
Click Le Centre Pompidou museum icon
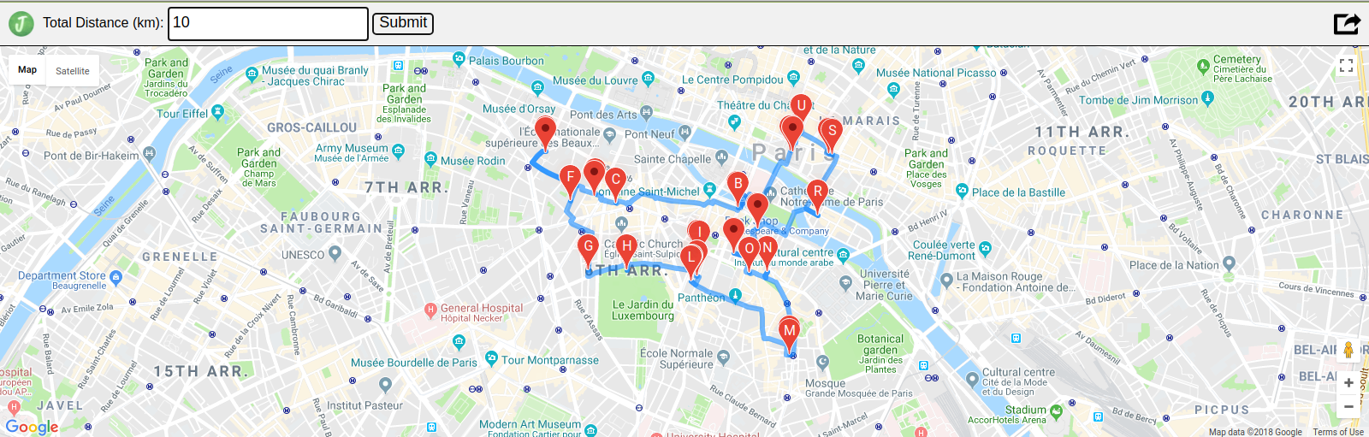point(793,79)
